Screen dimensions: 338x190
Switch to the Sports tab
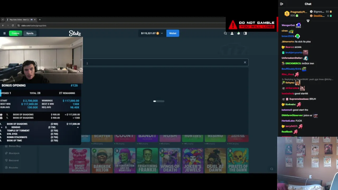coord(30,33)
